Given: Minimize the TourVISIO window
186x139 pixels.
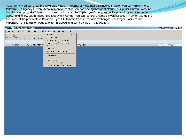Looking at the screenshot, I should (176, 28).
